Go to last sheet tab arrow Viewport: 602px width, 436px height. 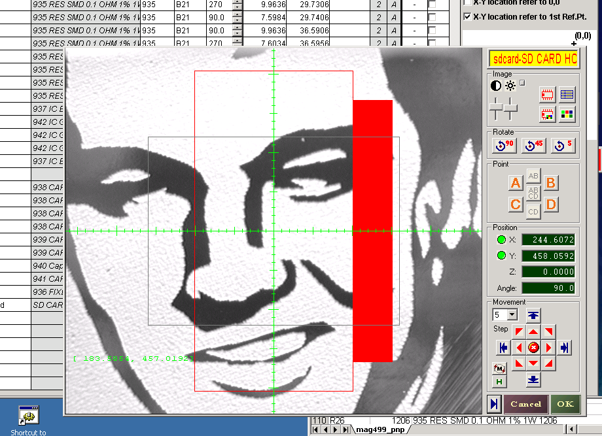click(x=345, y=430)
